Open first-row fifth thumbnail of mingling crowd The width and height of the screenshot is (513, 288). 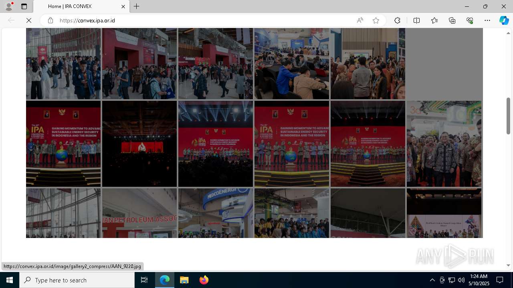point(368,63)
